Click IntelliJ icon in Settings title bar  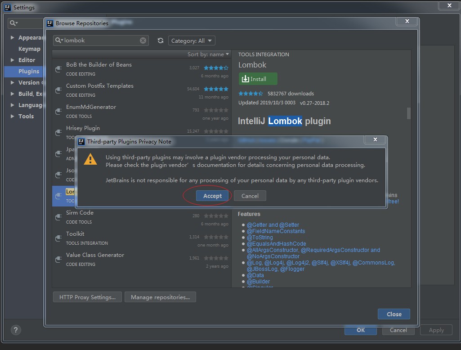click(8, 7)
